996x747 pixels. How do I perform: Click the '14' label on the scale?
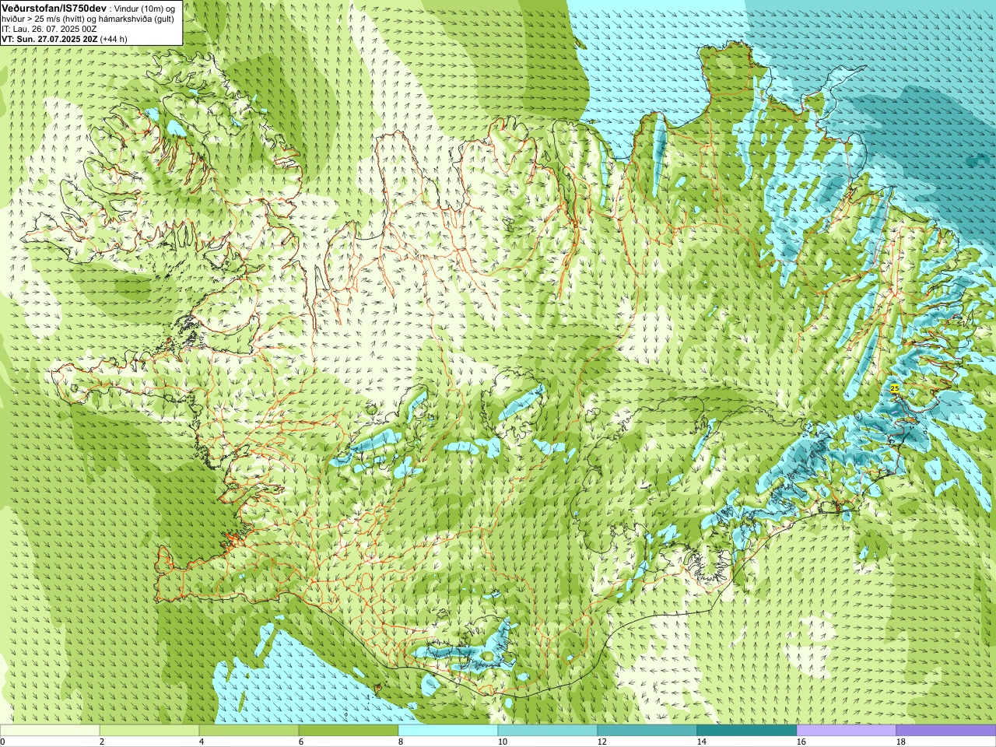click(x=701, y=742)
